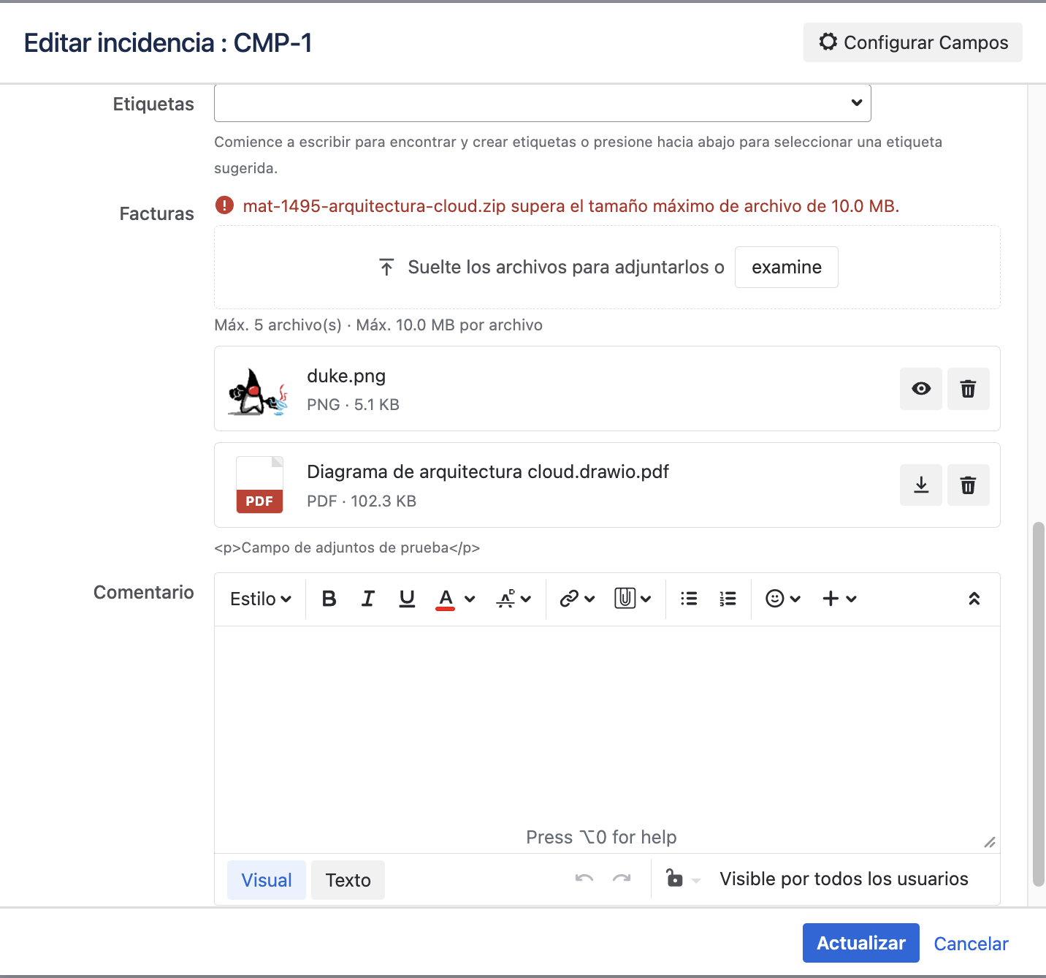This screenshot has height=978, width=1046.
Task: Toggle underline formatting in the comment
Action: 407,599
